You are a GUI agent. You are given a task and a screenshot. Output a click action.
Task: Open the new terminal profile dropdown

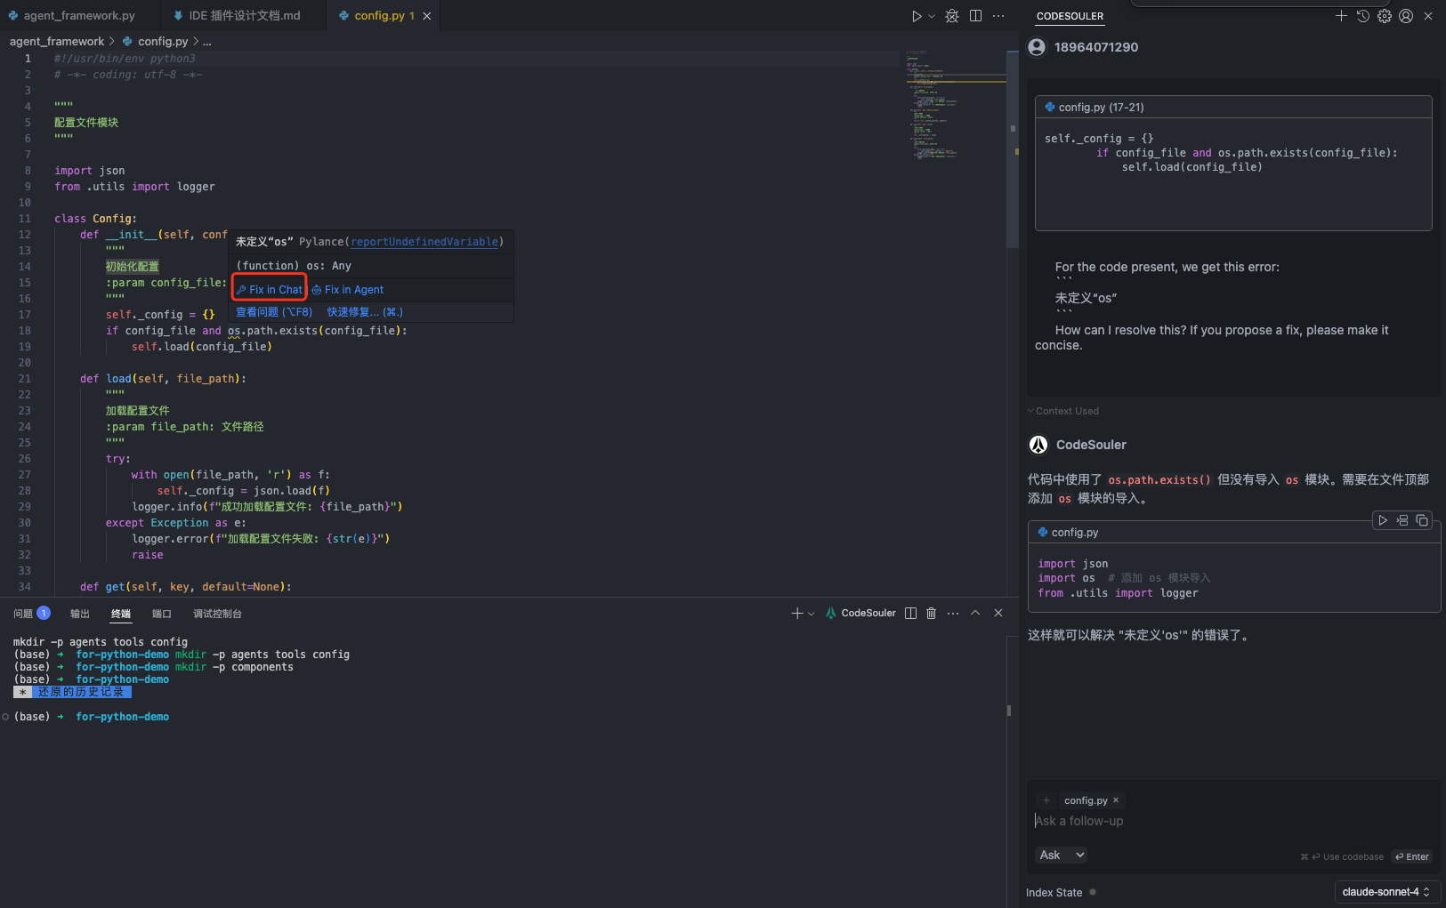(x=812, y=614)
